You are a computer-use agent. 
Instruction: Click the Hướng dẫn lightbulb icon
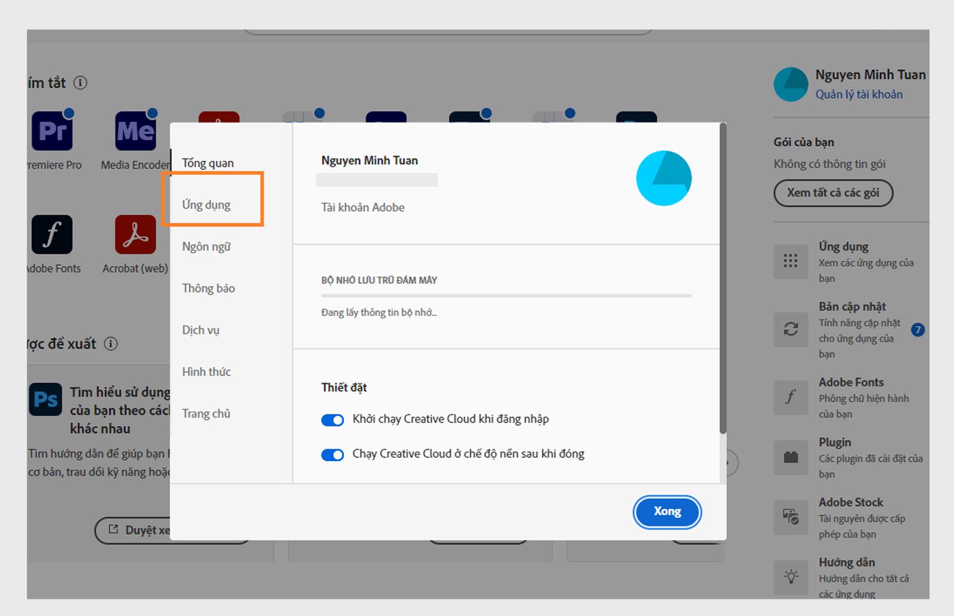pos(791,577)
